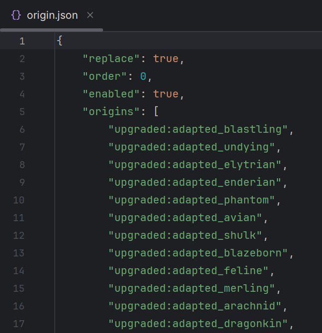This screenshot has width=322, height=333.
Task: Click the "upgraded:adapted_shulk" entry
Action: (x=186, y=236)
